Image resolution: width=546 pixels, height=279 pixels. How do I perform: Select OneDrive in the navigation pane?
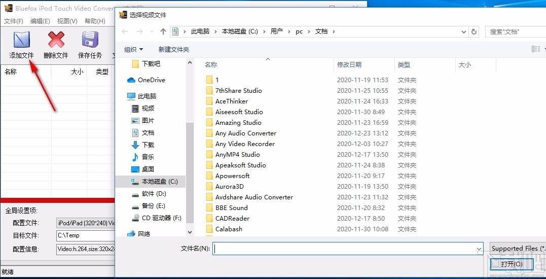(x=146, y=80)
